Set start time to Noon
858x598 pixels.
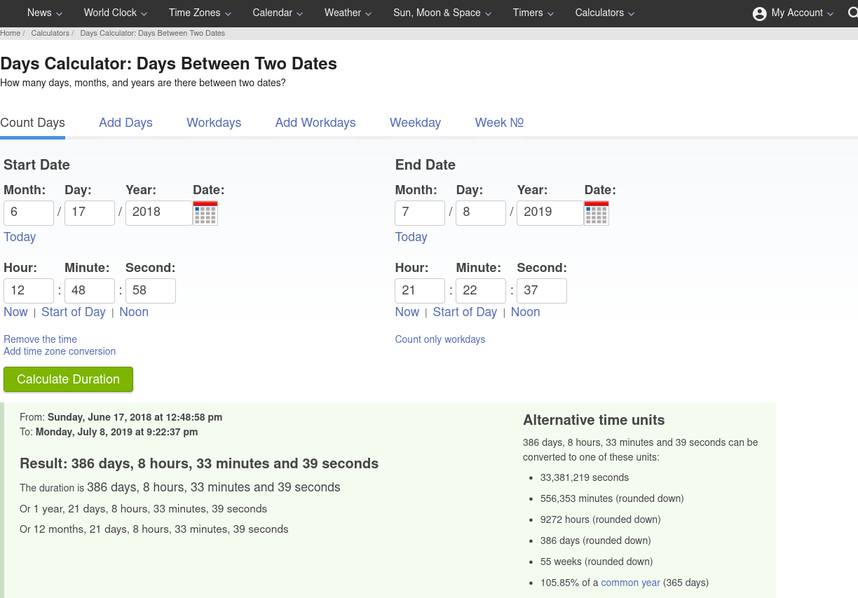point(134,312)
